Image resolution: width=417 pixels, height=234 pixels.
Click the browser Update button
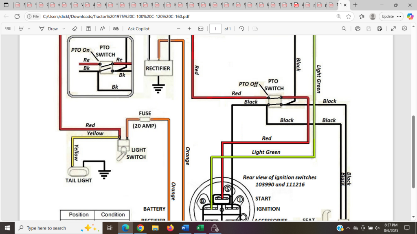(387, 16)
